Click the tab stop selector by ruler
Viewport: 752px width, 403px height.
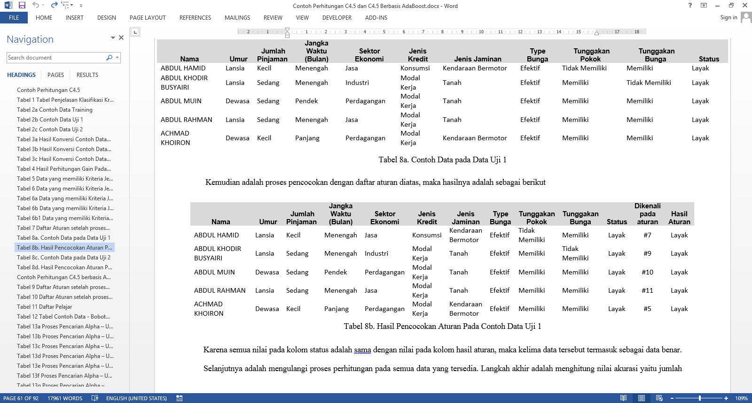coord(135,32)
